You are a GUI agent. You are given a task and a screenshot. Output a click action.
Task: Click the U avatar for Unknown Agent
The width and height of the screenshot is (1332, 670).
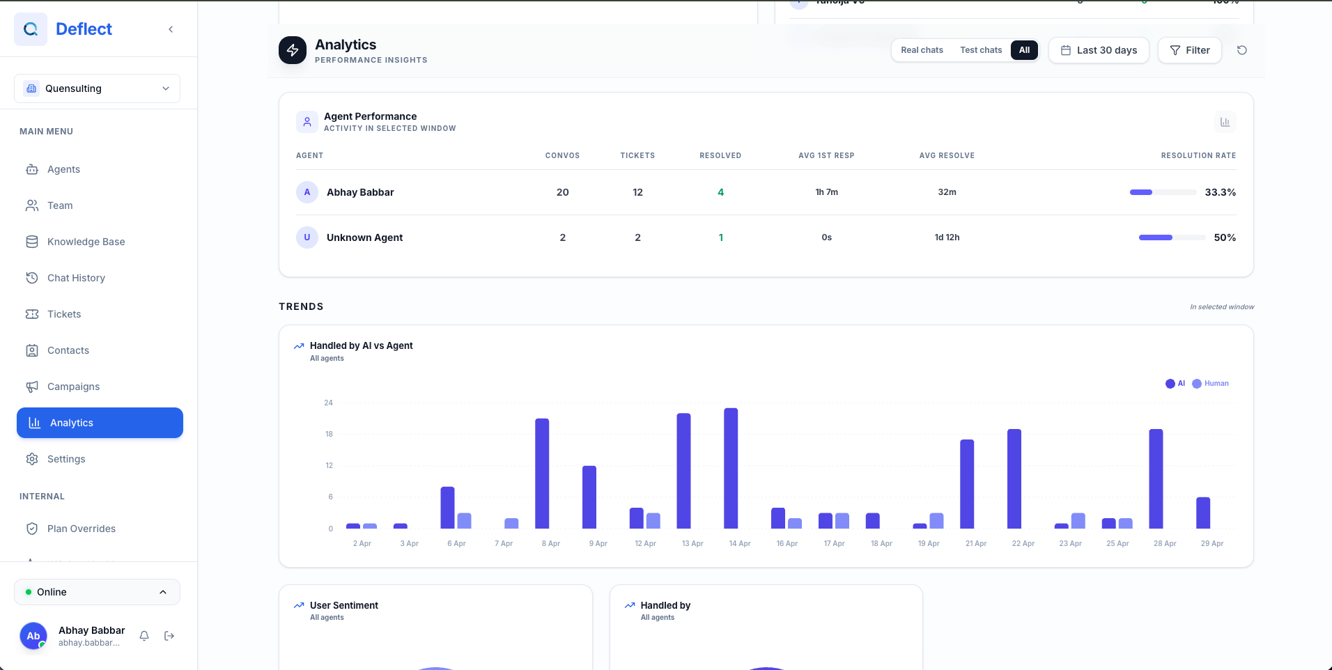[307, 237]
